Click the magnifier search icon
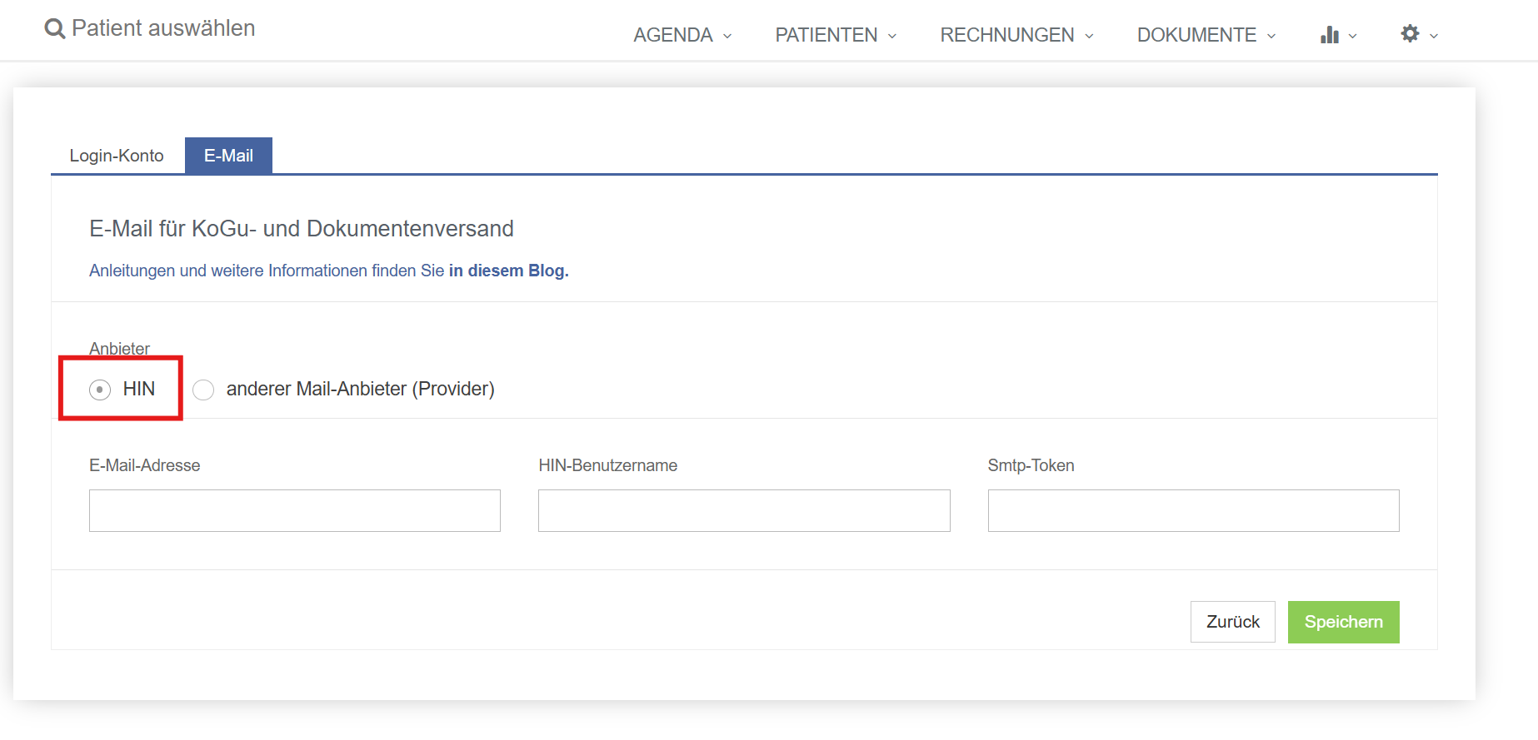This screenshot has width=1538, height=740. (55, 29)
